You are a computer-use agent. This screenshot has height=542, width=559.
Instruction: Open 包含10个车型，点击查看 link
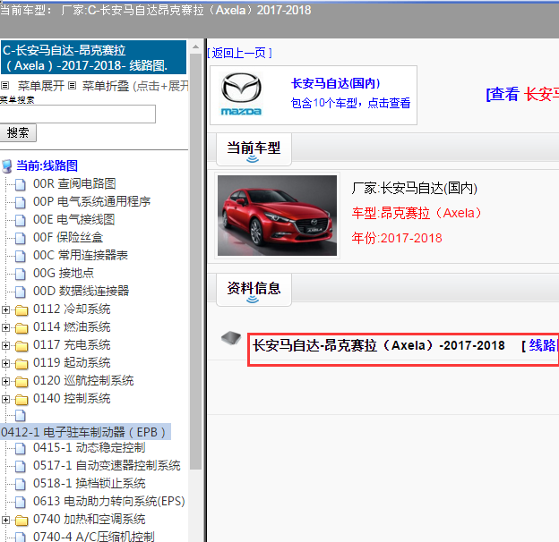pos(350,103)
